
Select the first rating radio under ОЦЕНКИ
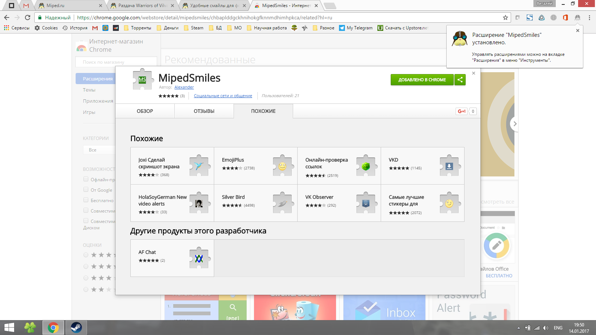pos(86,255)
